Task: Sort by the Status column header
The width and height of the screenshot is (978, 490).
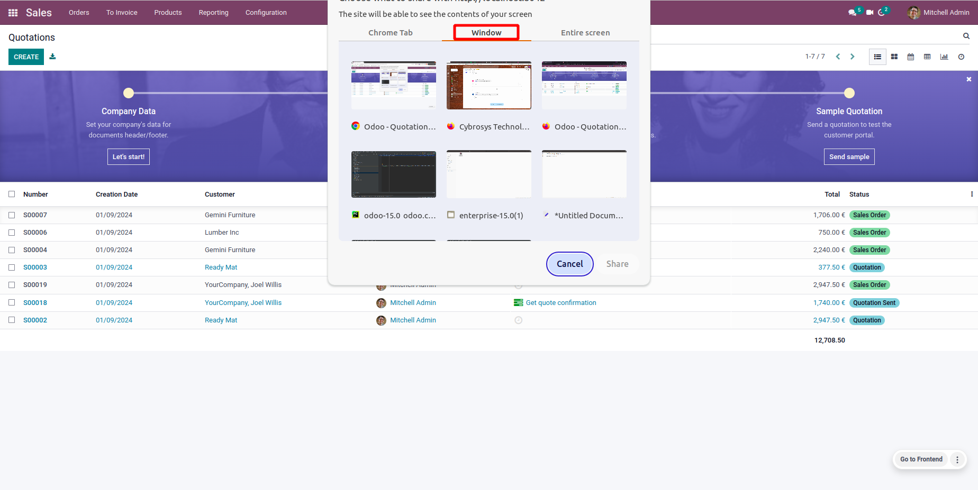Action: coord(859,195)
